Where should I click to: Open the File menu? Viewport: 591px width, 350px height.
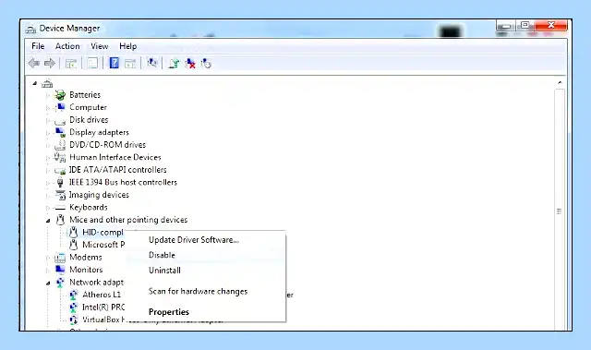(x=38, y=46)
